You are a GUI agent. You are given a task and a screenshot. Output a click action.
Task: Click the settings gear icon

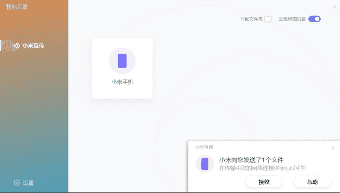point(17,183)
